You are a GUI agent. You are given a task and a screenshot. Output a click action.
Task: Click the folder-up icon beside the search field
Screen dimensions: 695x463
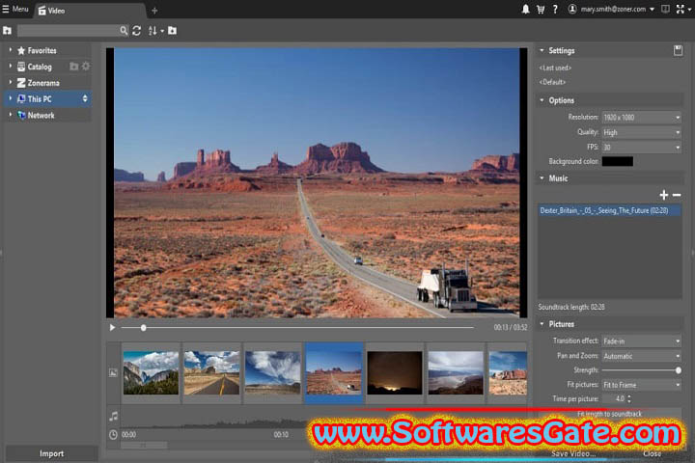7,31
